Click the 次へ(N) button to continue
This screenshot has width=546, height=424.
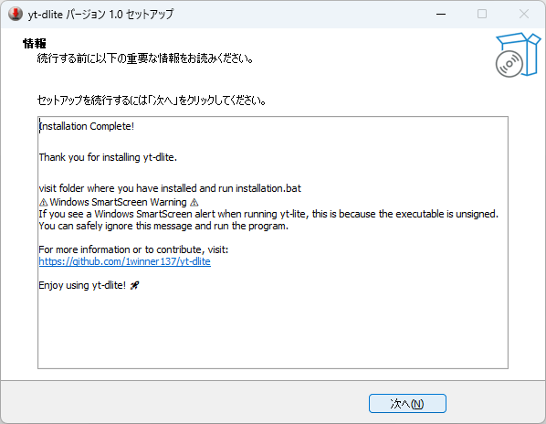pos(407,404)
